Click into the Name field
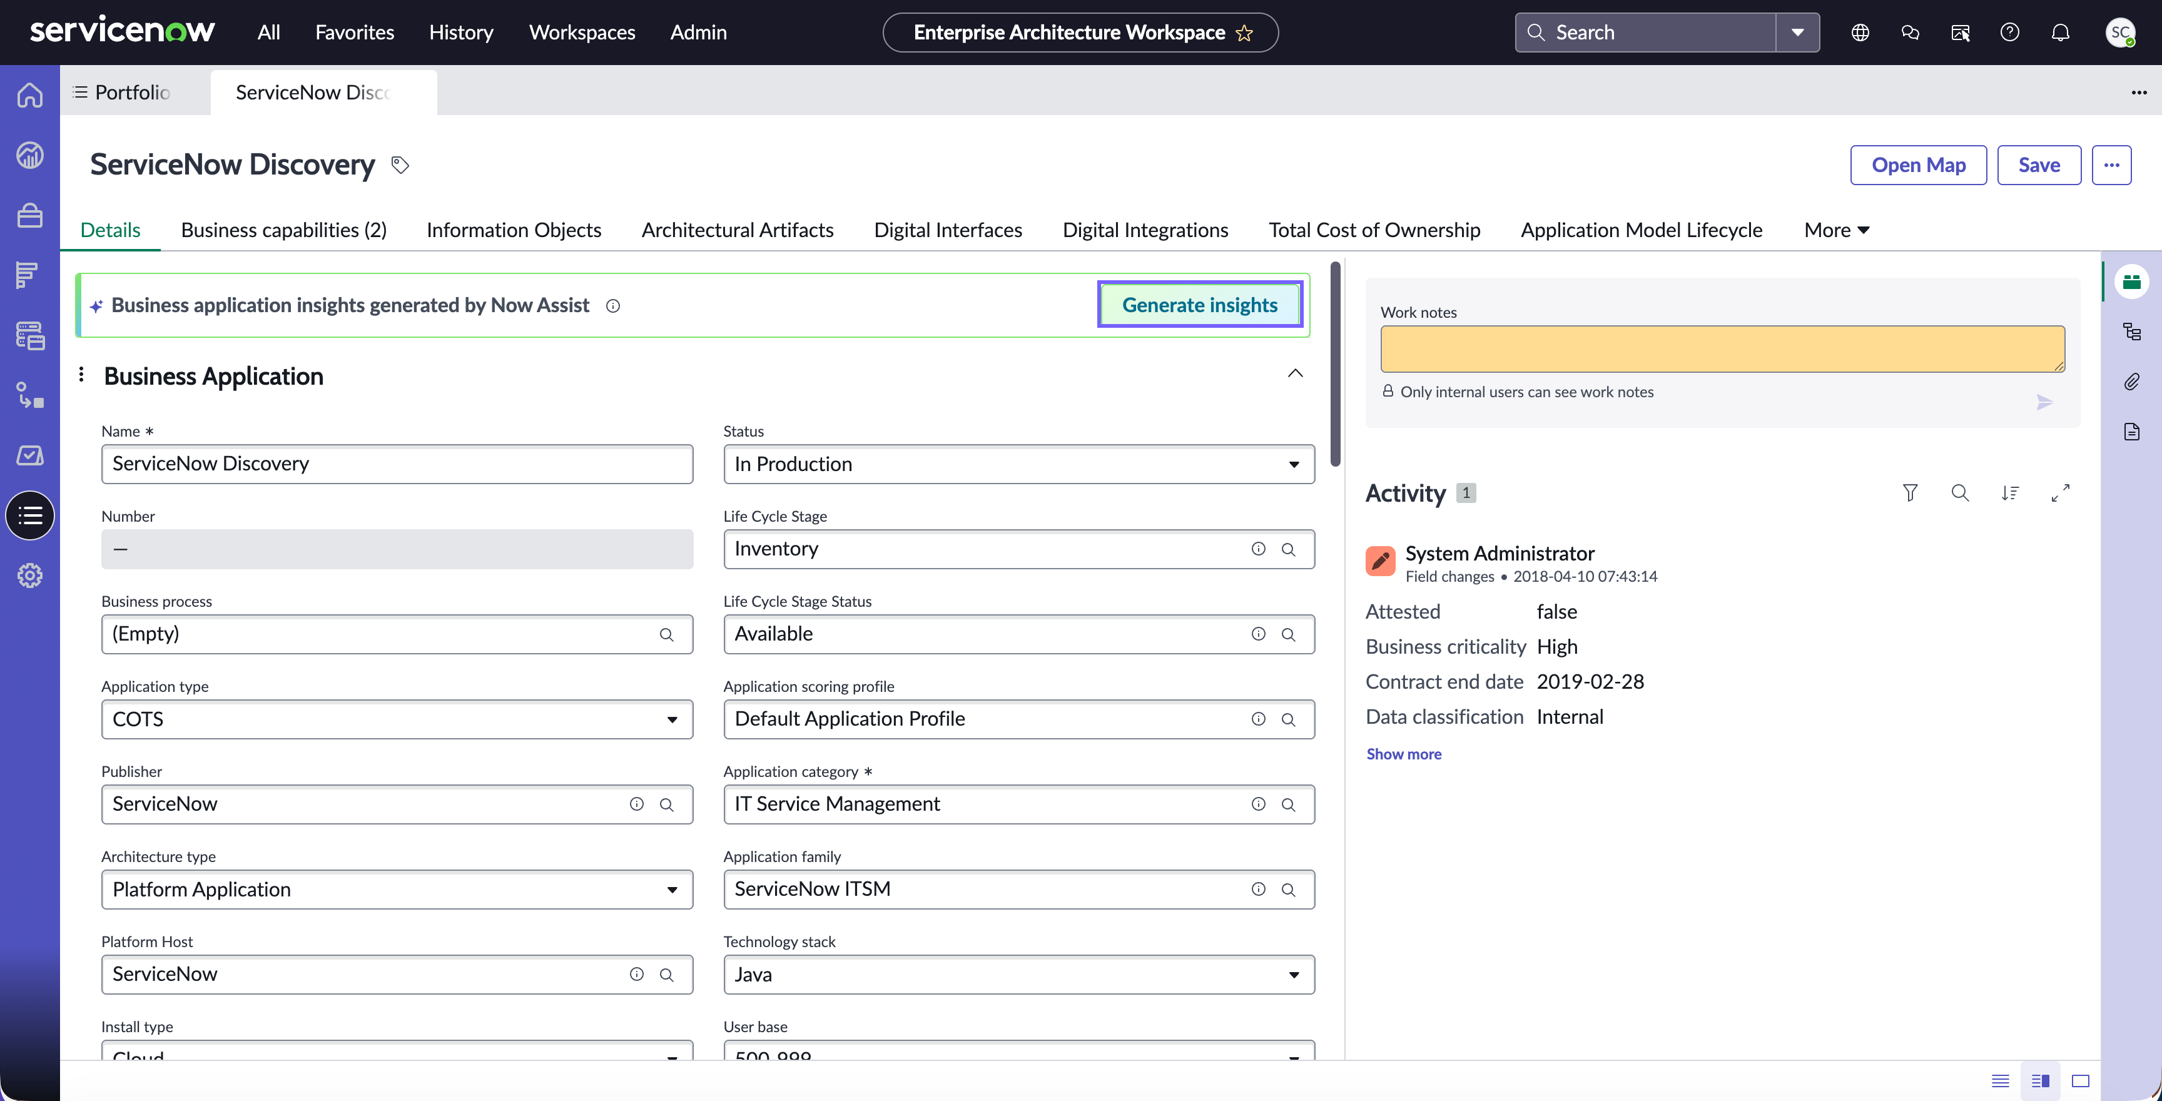2162x1101 pixels. coord(397,464)
